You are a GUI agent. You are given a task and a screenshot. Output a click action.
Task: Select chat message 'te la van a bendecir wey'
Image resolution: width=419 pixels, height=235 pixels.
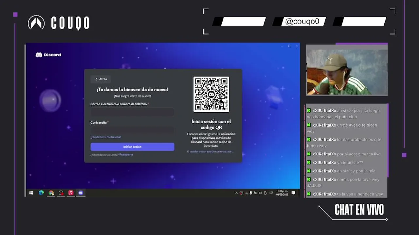coord(360,194)
